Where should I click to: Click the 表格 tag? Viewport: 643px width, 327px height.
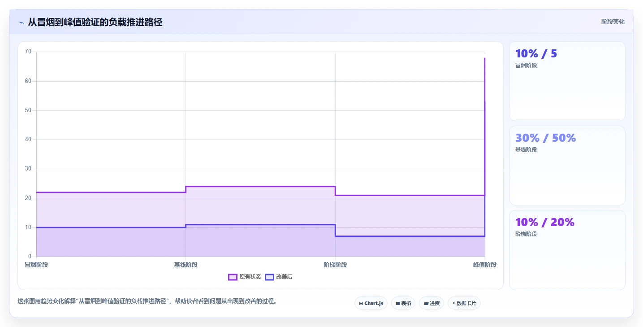403,303
